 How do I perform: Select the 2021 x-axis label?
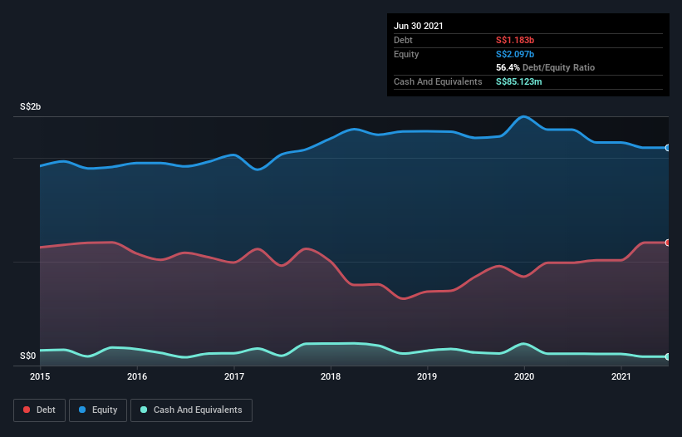click(621, 376)
